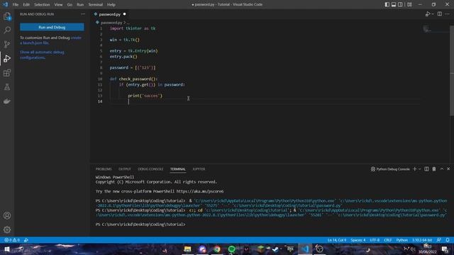Open the Go menu
Screen dimensions: 454x255
pyautogui.click(x=70, y=4)
